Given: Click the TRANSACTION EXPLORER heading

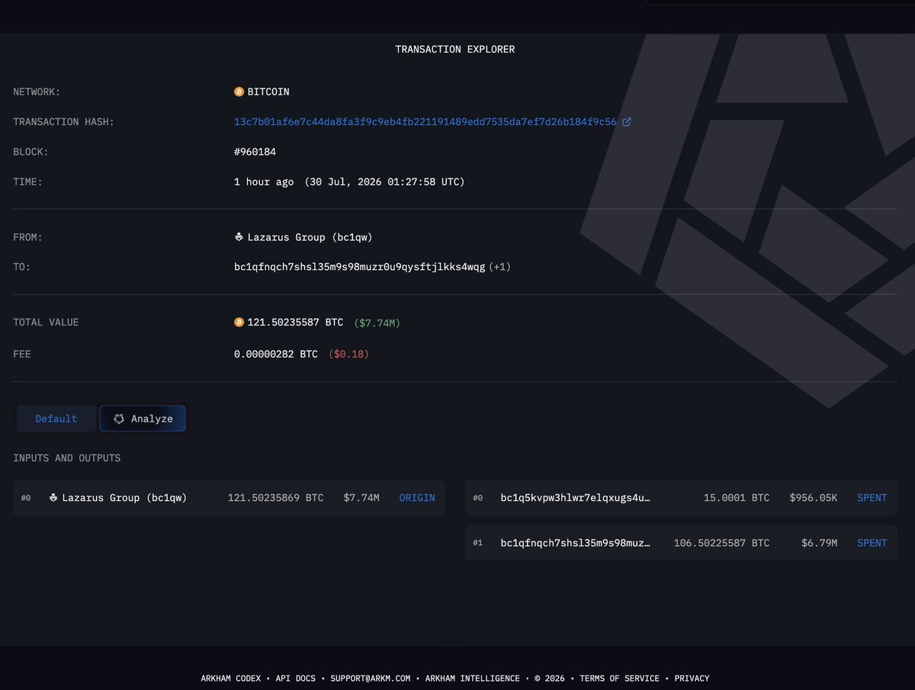Looking at the screenshot, I should (455, 50).
